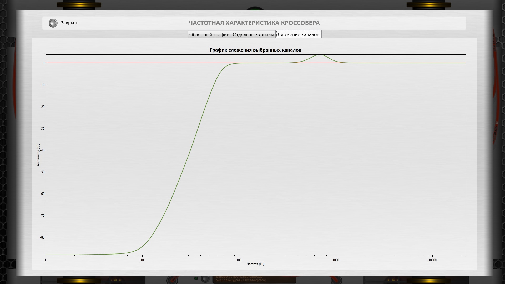Click the -40 amplitude tick label
The height and width of the screenshot is (284, 505).
[x=42, y=150]
